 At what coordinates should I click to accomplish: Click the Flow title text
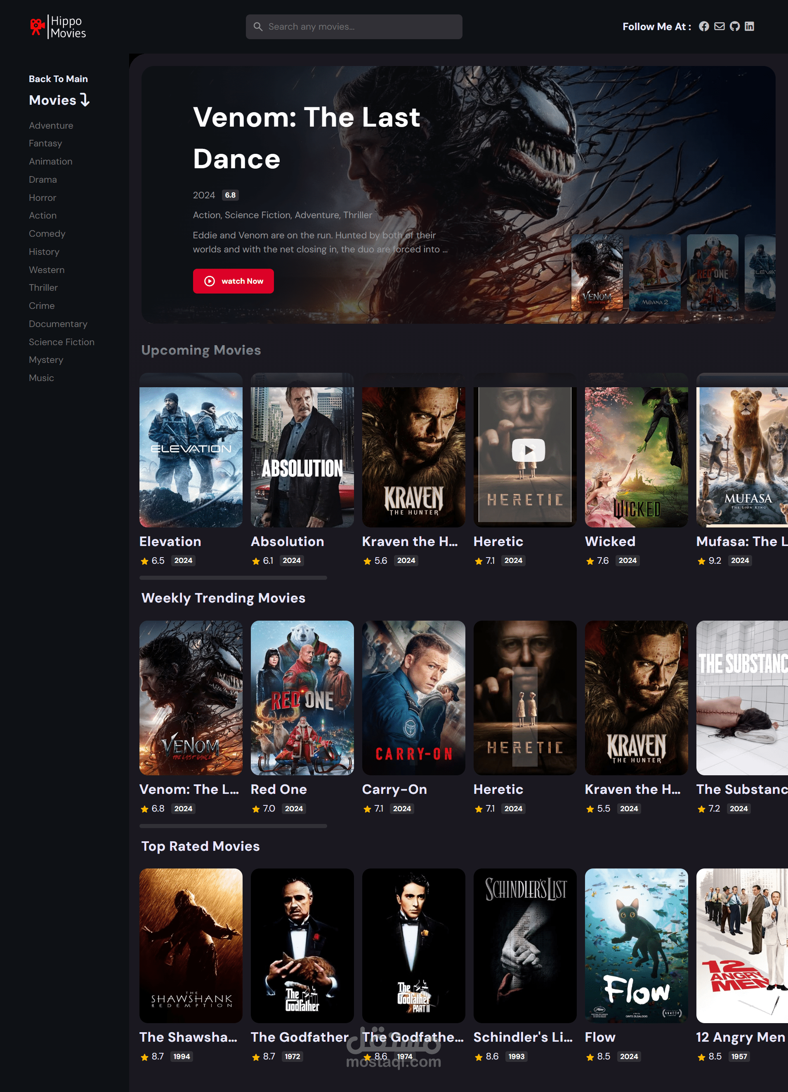tap(600, 1038)
